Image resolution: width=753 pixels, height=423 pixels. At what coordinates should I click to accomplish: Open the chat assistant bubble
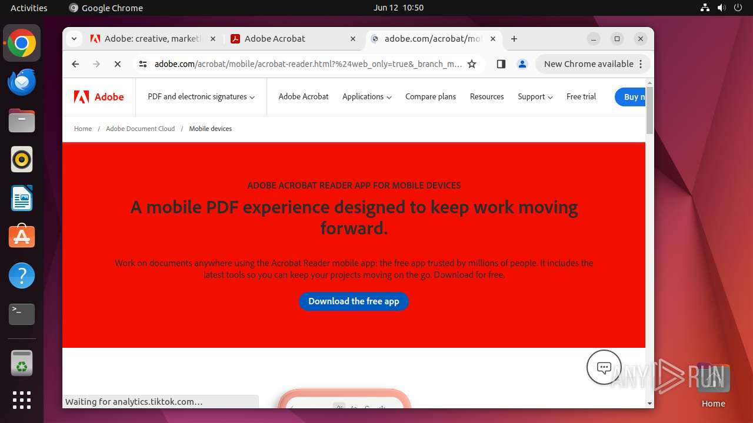tap(604, 367)
